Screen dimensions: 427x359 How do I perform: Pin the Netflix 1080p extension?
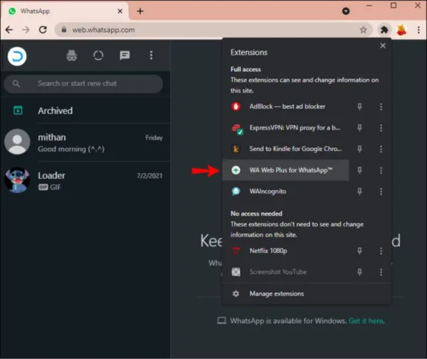(x=359, y=251)
